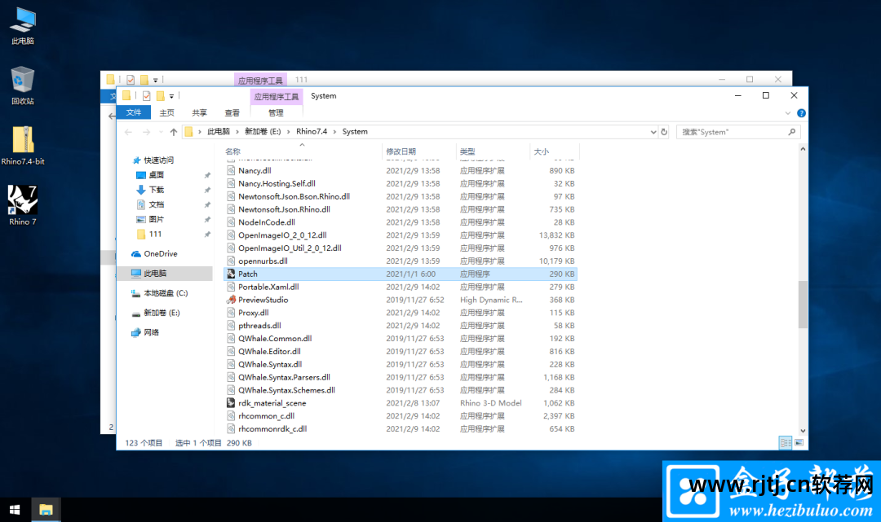Switch to the 查看 ribbon tab

coord(232,112)
